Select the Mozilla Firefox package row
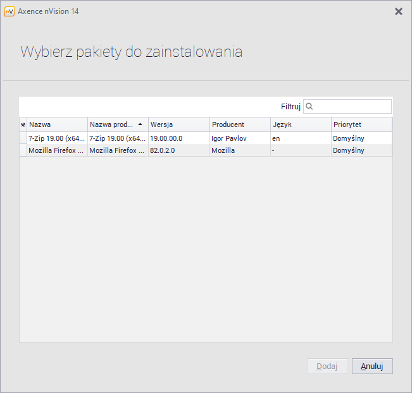 point(56,151)
